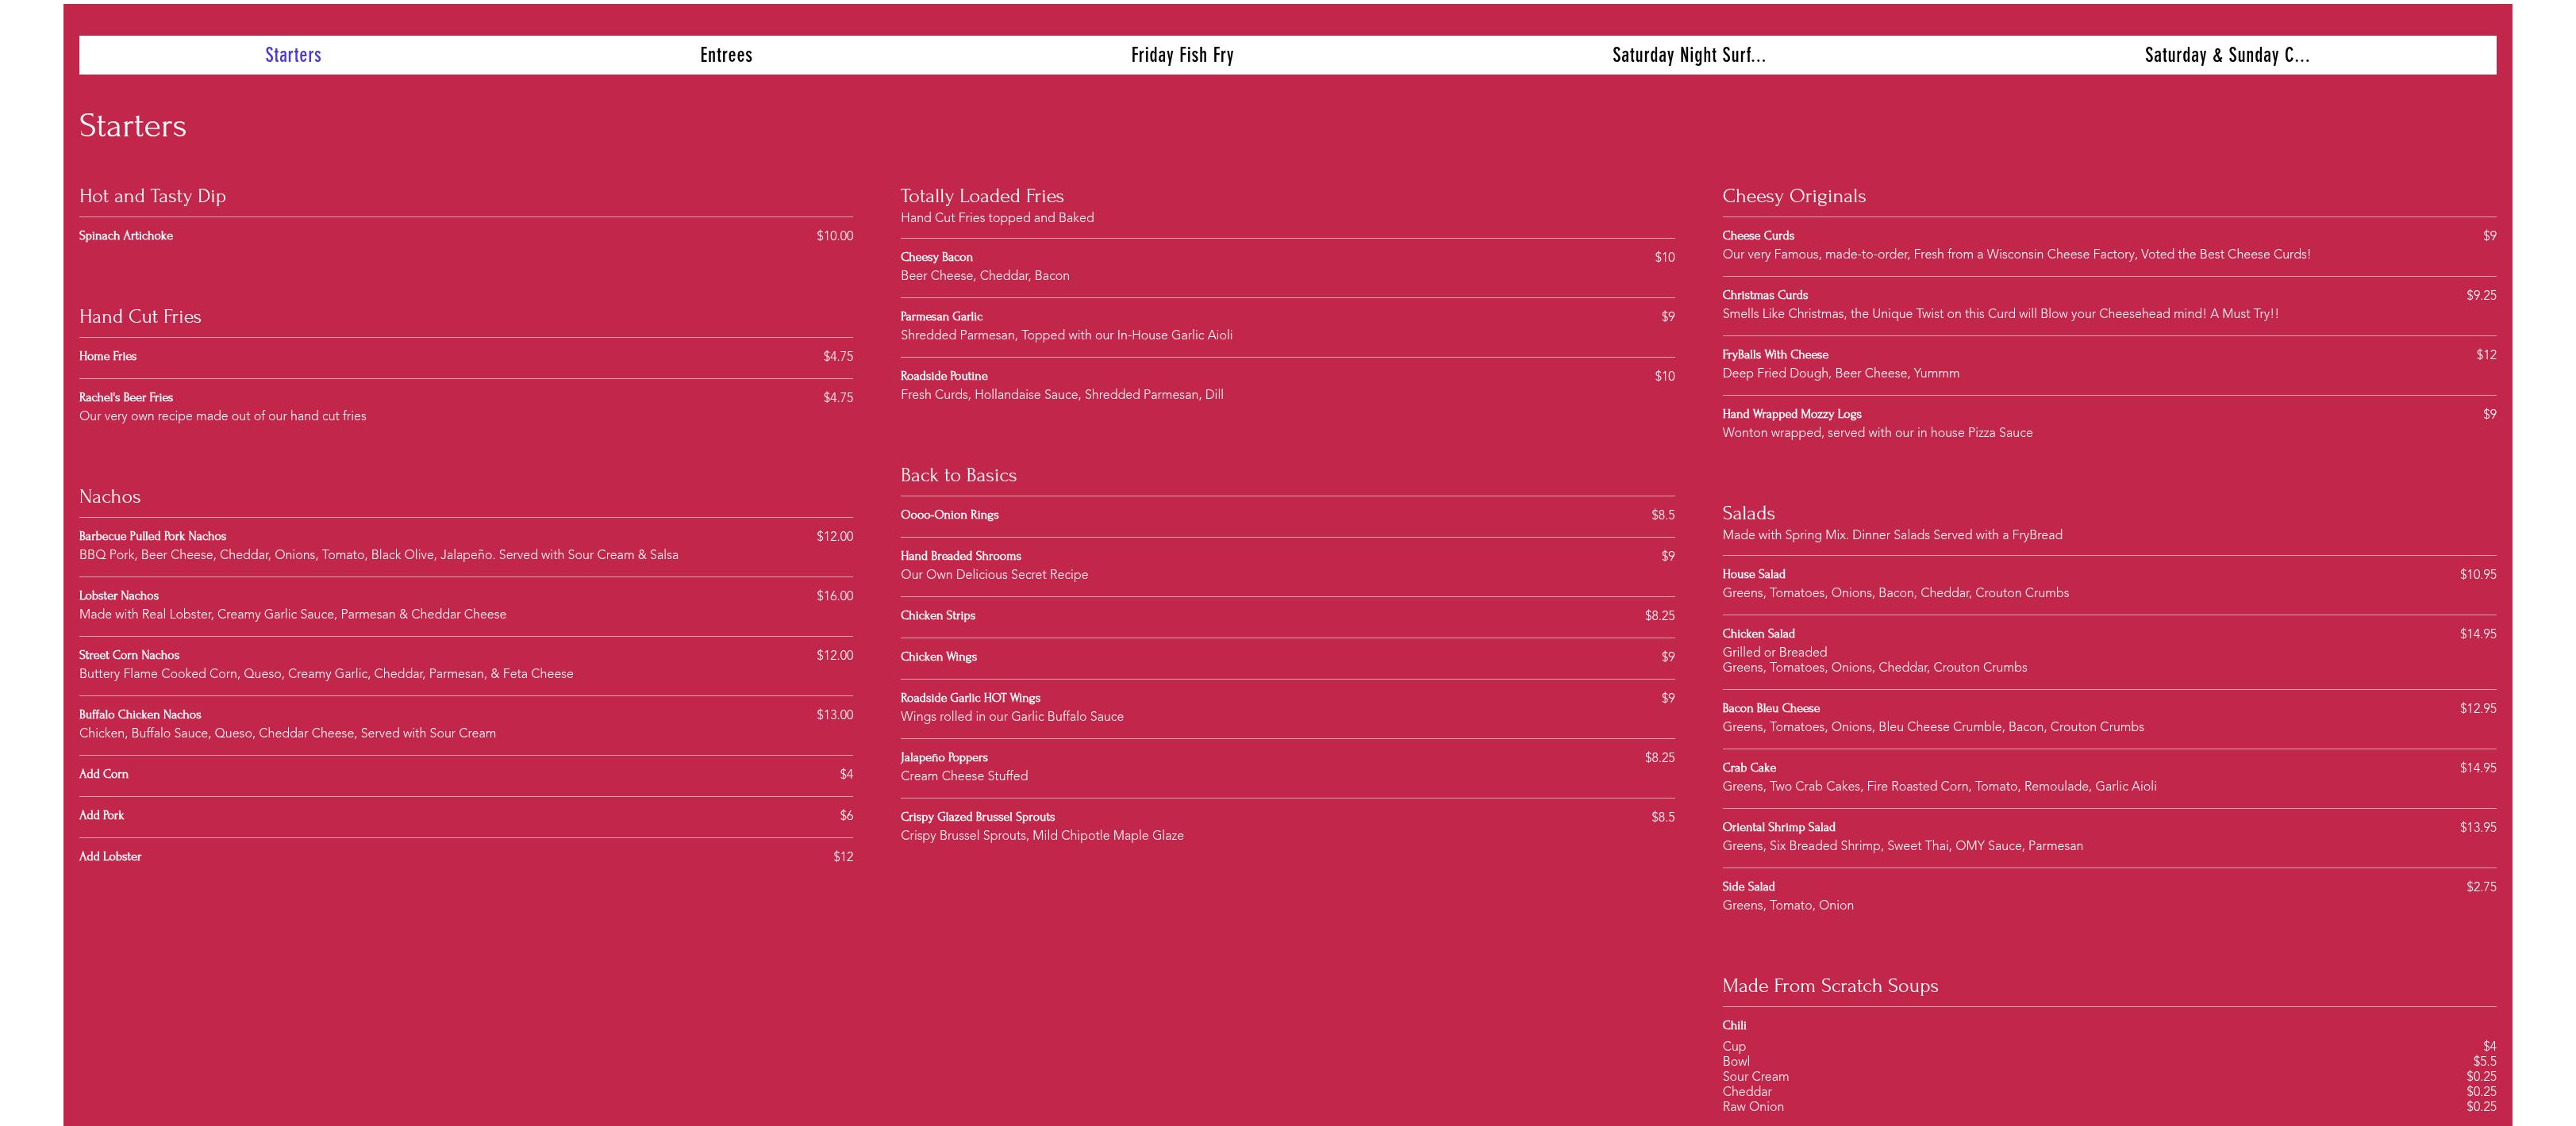The height and width of the screenshot is (1126, 2576).
Task: Click the Cheese Curds item name
Action: click(1757, 236)
